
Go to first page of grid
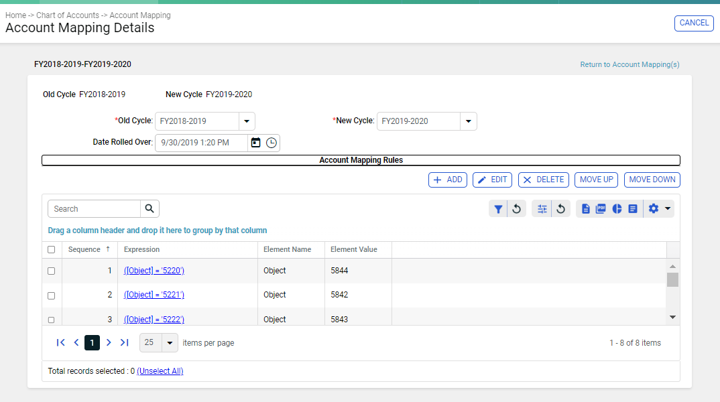[x=60, y=342]
